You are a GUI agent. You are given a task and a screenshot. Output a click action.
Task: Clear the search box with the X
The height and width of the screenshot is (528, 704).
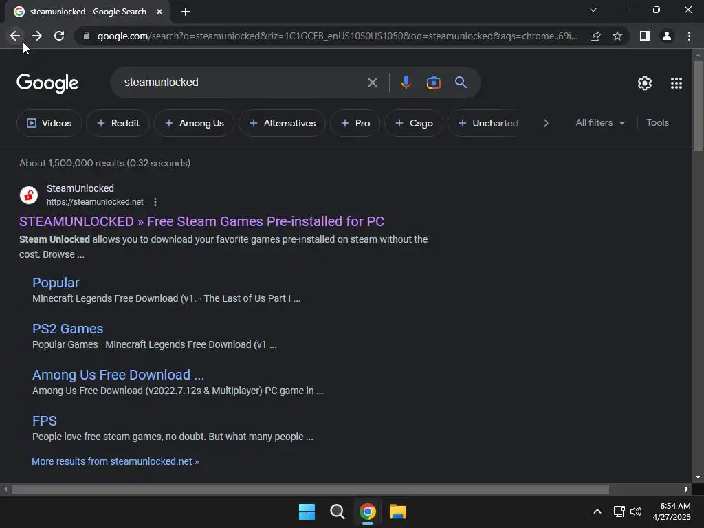372,82
